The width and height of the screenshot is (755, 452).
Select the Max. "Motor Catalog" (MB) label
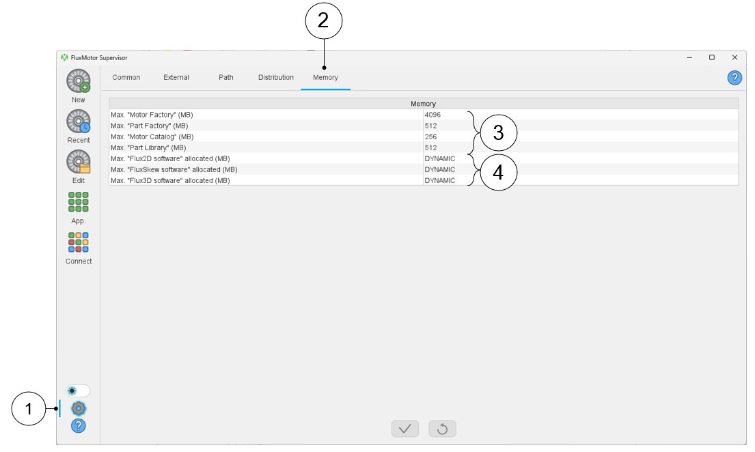coord(152,137)
